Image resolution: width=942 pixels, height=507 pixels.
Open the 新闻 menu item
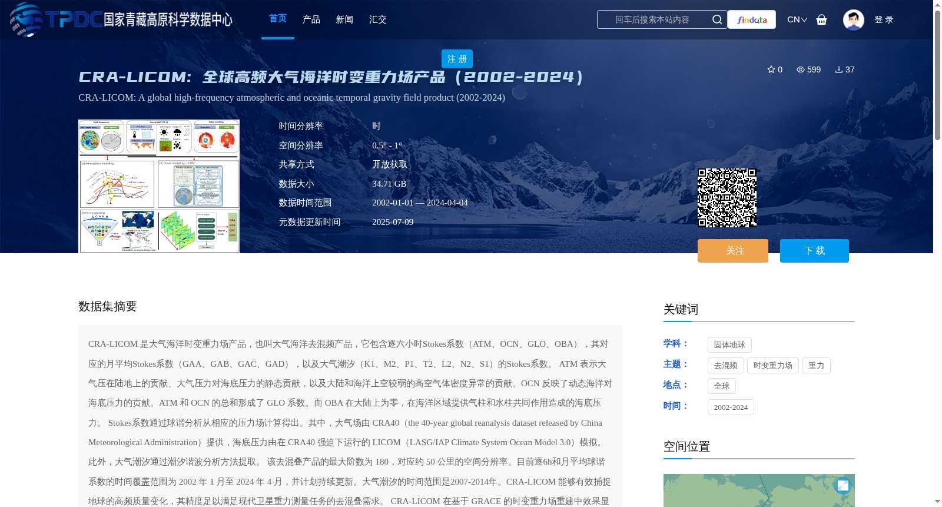344,19
